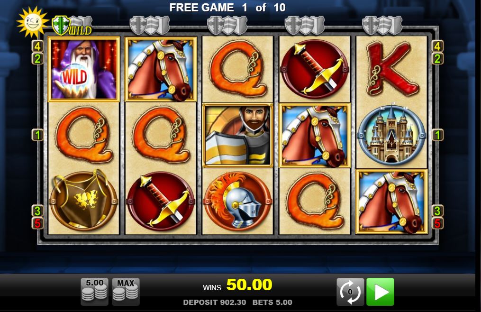The image size is (481, 312).
Task: Click the golden dragon armor symbol
Action: [x=84, y=201]
